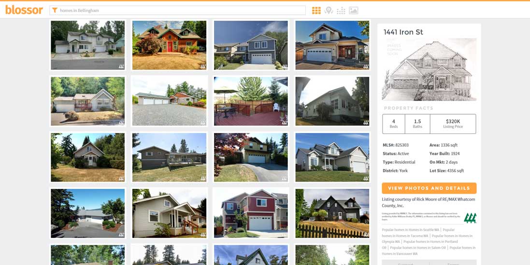Image resolution: width=530 pixels, height=265 pixels.
Task: Click the 1441 Iron St address heading
Action: 403,32
